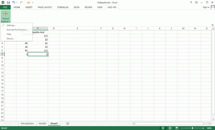Switch to Page Layout view icon

coord(170,128)
